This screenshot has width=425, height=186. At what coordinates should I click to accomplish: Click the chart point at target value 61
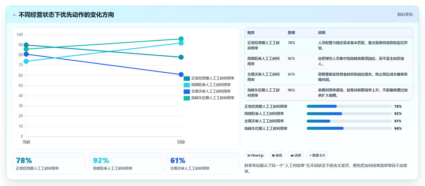(181, 74)
